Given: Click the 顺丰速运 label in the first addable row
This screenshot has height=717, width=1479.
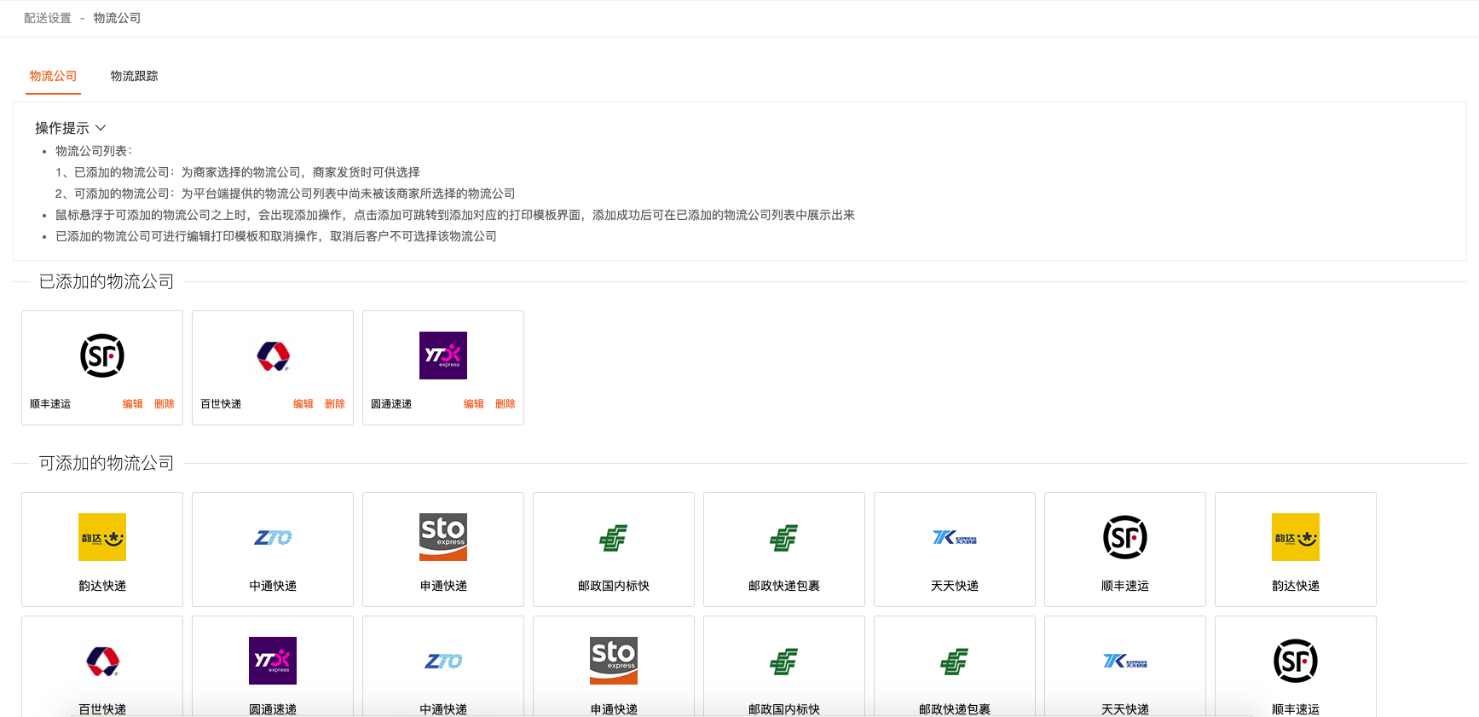Looking at the screenshot, I should pos(1125,586).
